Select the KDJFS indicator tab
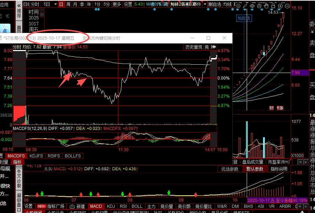 click(36, 156)
